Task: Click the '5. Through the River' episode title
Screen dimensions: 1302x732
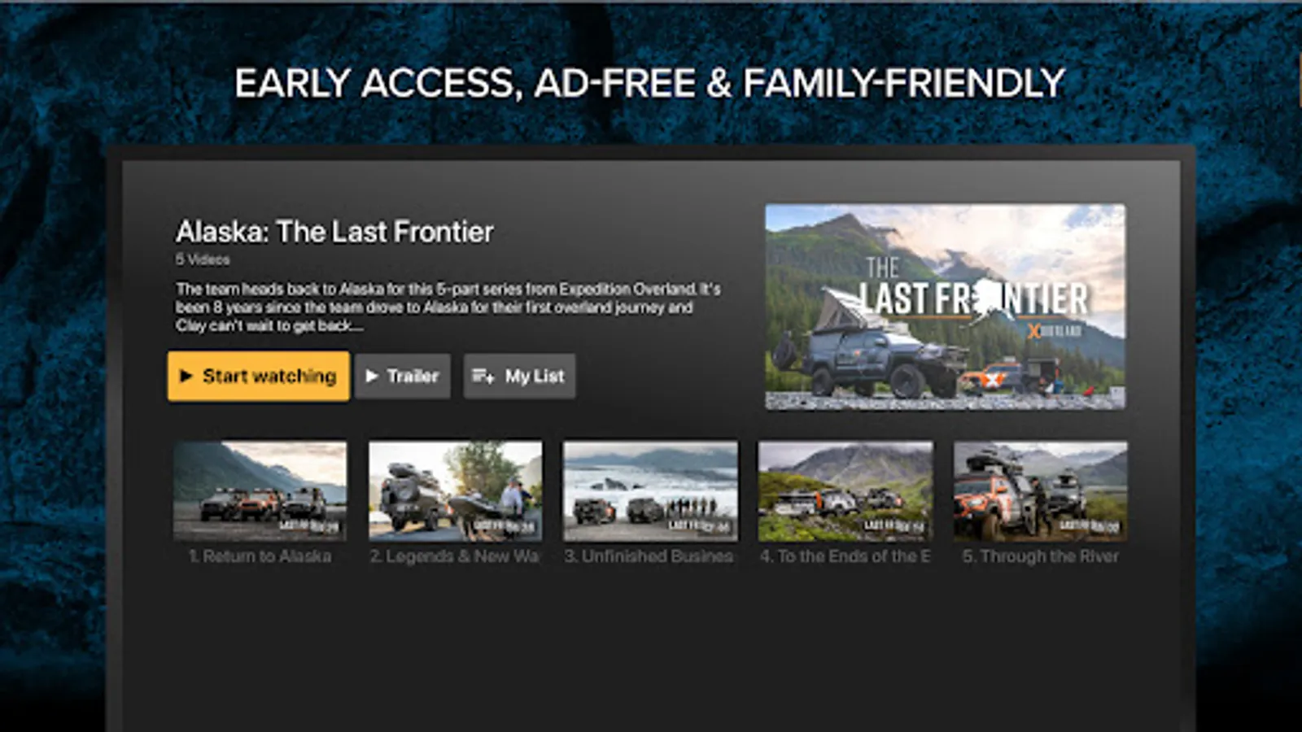Action: pyautogui.click(x=1041, y=556)
